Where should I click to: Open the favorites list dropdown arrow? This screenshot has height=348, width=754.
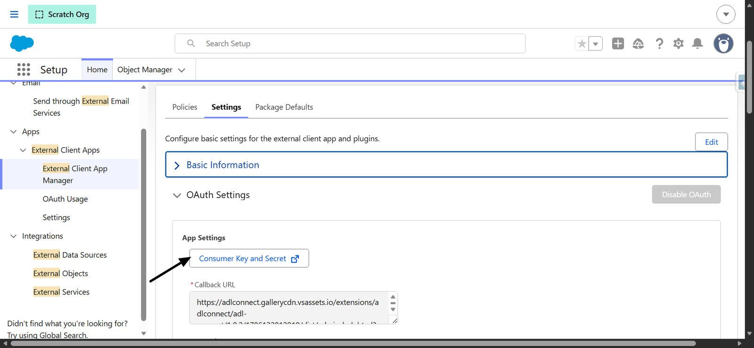click(x=596, y=44)
